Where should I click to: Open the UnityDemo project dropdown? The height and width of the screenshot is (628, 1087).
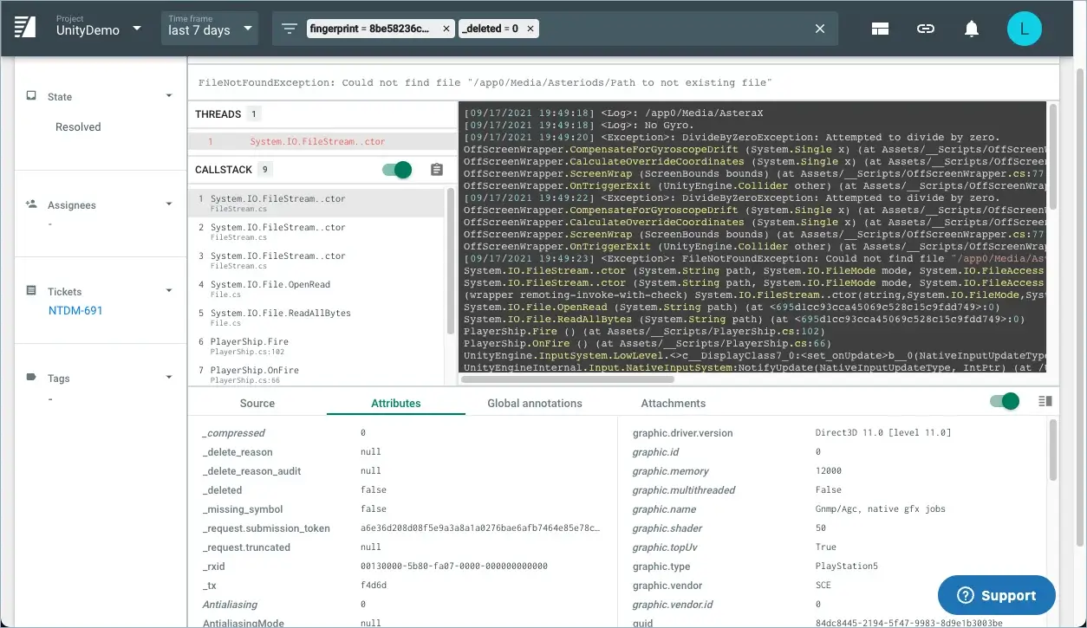click(x=96, y=27)
